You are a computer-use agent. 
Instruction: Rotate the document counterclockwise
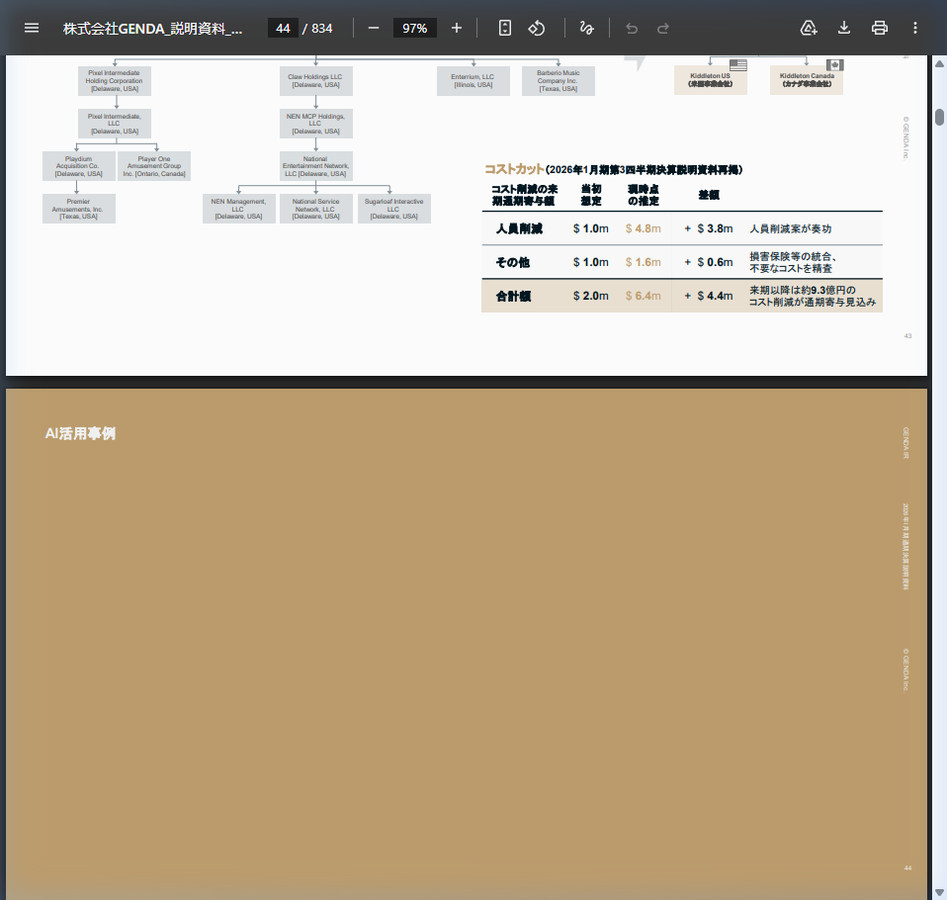point(537,28)
